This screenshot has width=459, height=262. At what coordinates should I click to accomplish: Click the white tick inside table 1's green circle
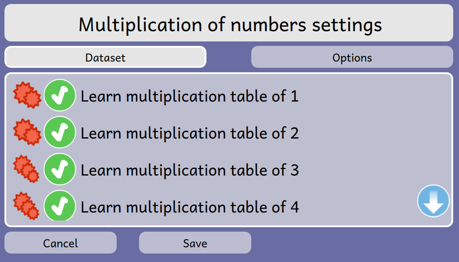tap(60, 96)
